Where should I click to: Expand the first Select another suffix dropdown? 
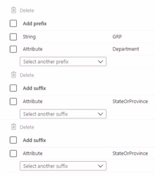[63, 114]
